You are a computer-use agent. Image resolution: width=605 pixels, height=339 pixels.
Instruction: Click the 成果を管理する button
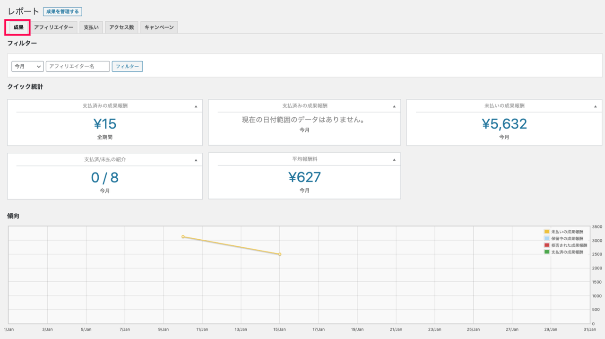pos(62,11)
